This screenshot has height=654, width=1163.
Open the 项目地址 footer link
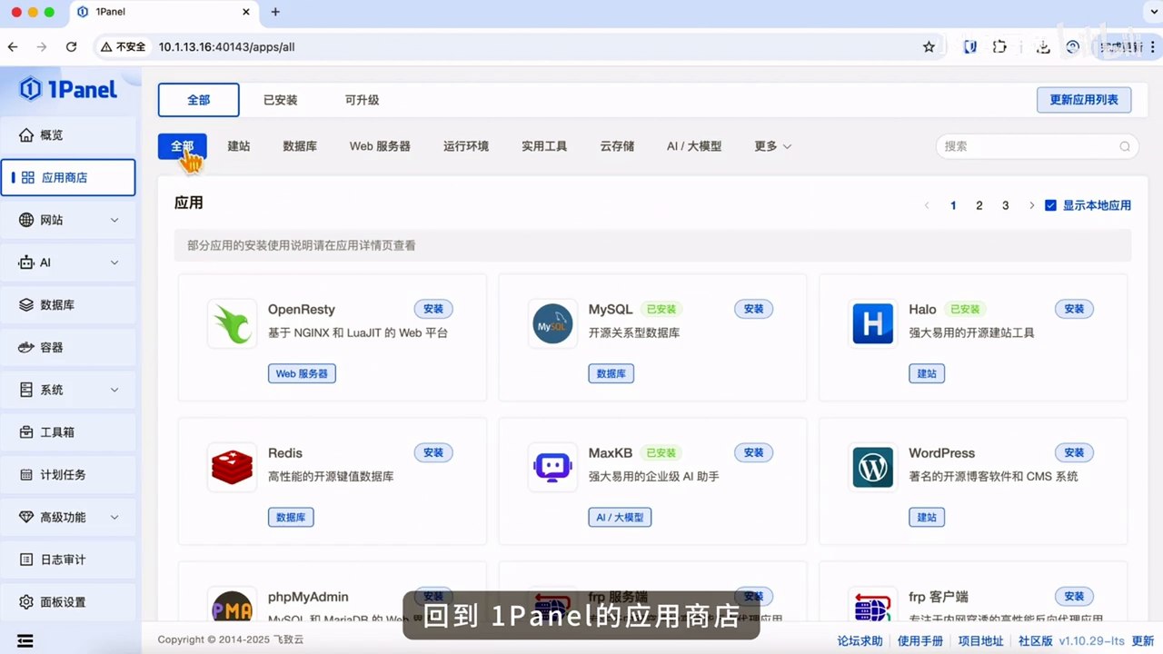[980, 640]
